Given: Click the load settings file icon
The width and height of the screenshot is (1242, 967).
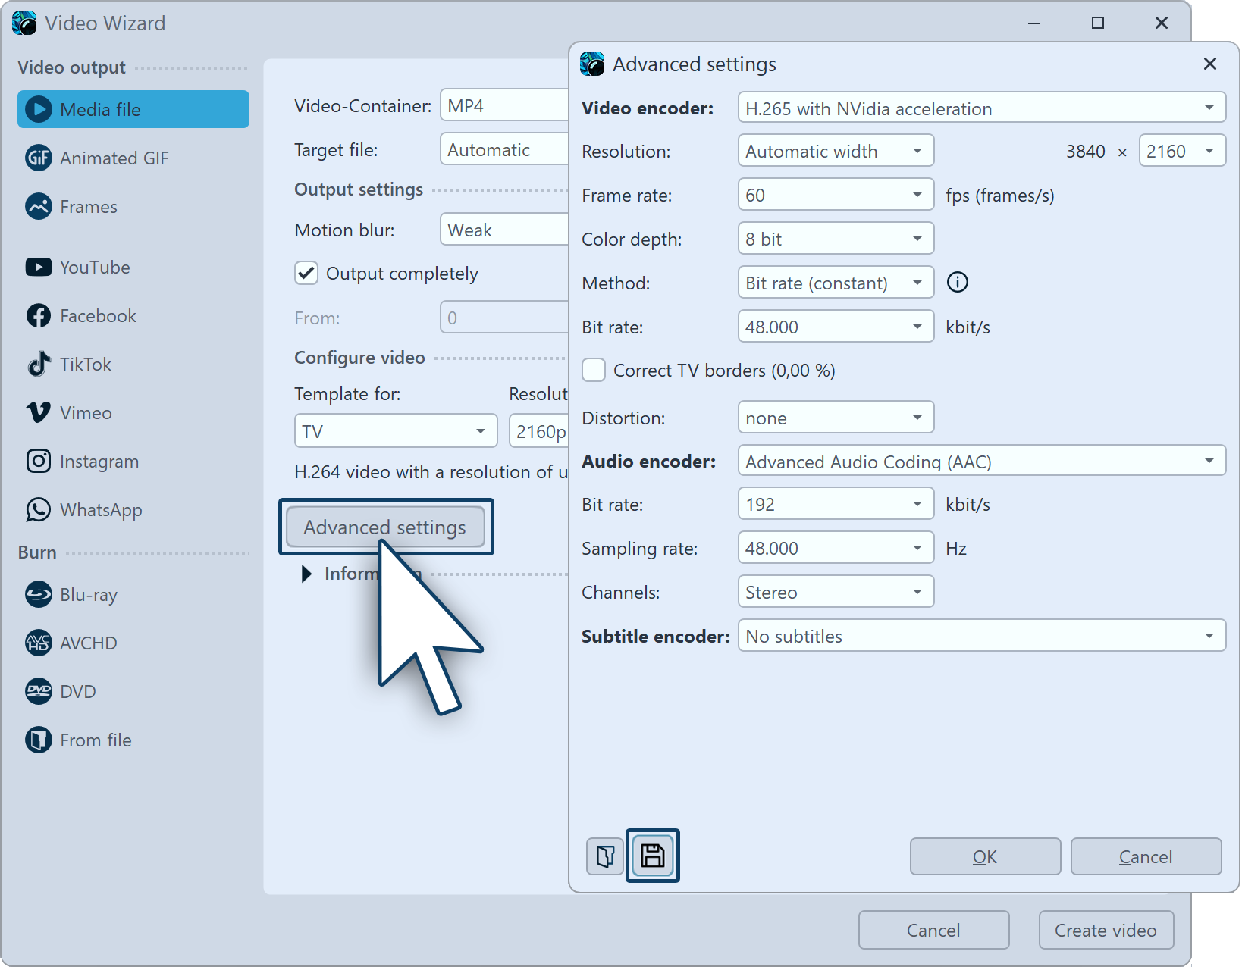Looking at the screenshot, I should tap(605, 856).
